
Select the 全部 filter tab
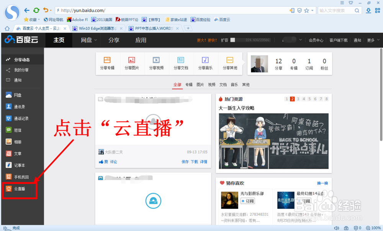coord(177,85)
